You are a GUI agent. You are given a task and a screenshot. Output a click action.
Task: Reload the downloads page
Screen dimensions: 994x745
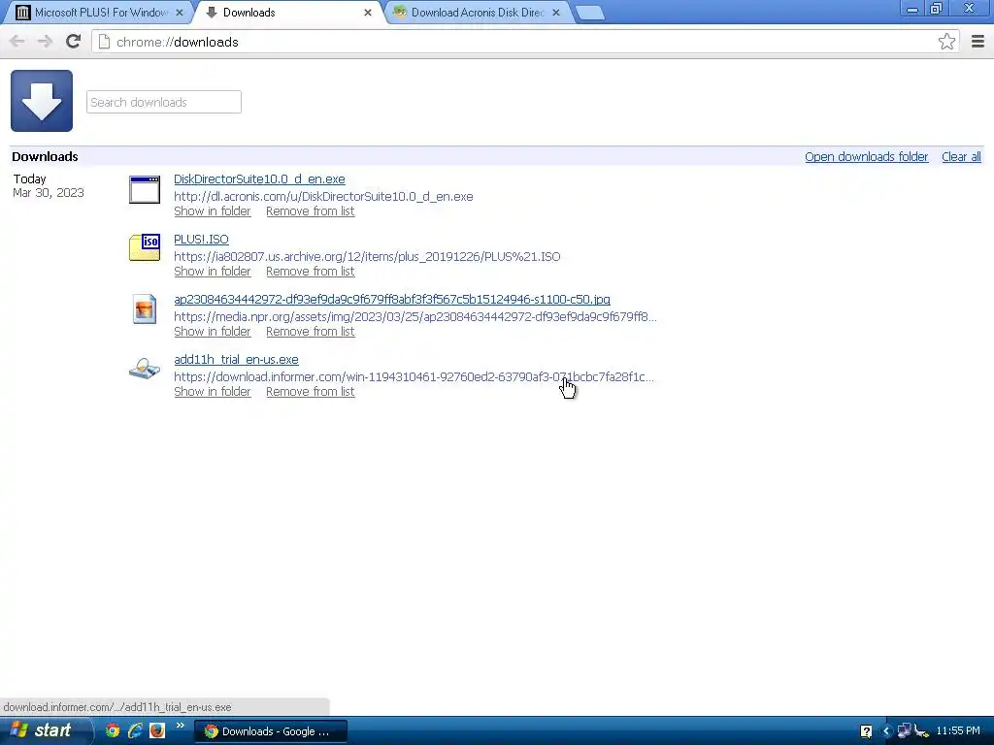[74, 42]
